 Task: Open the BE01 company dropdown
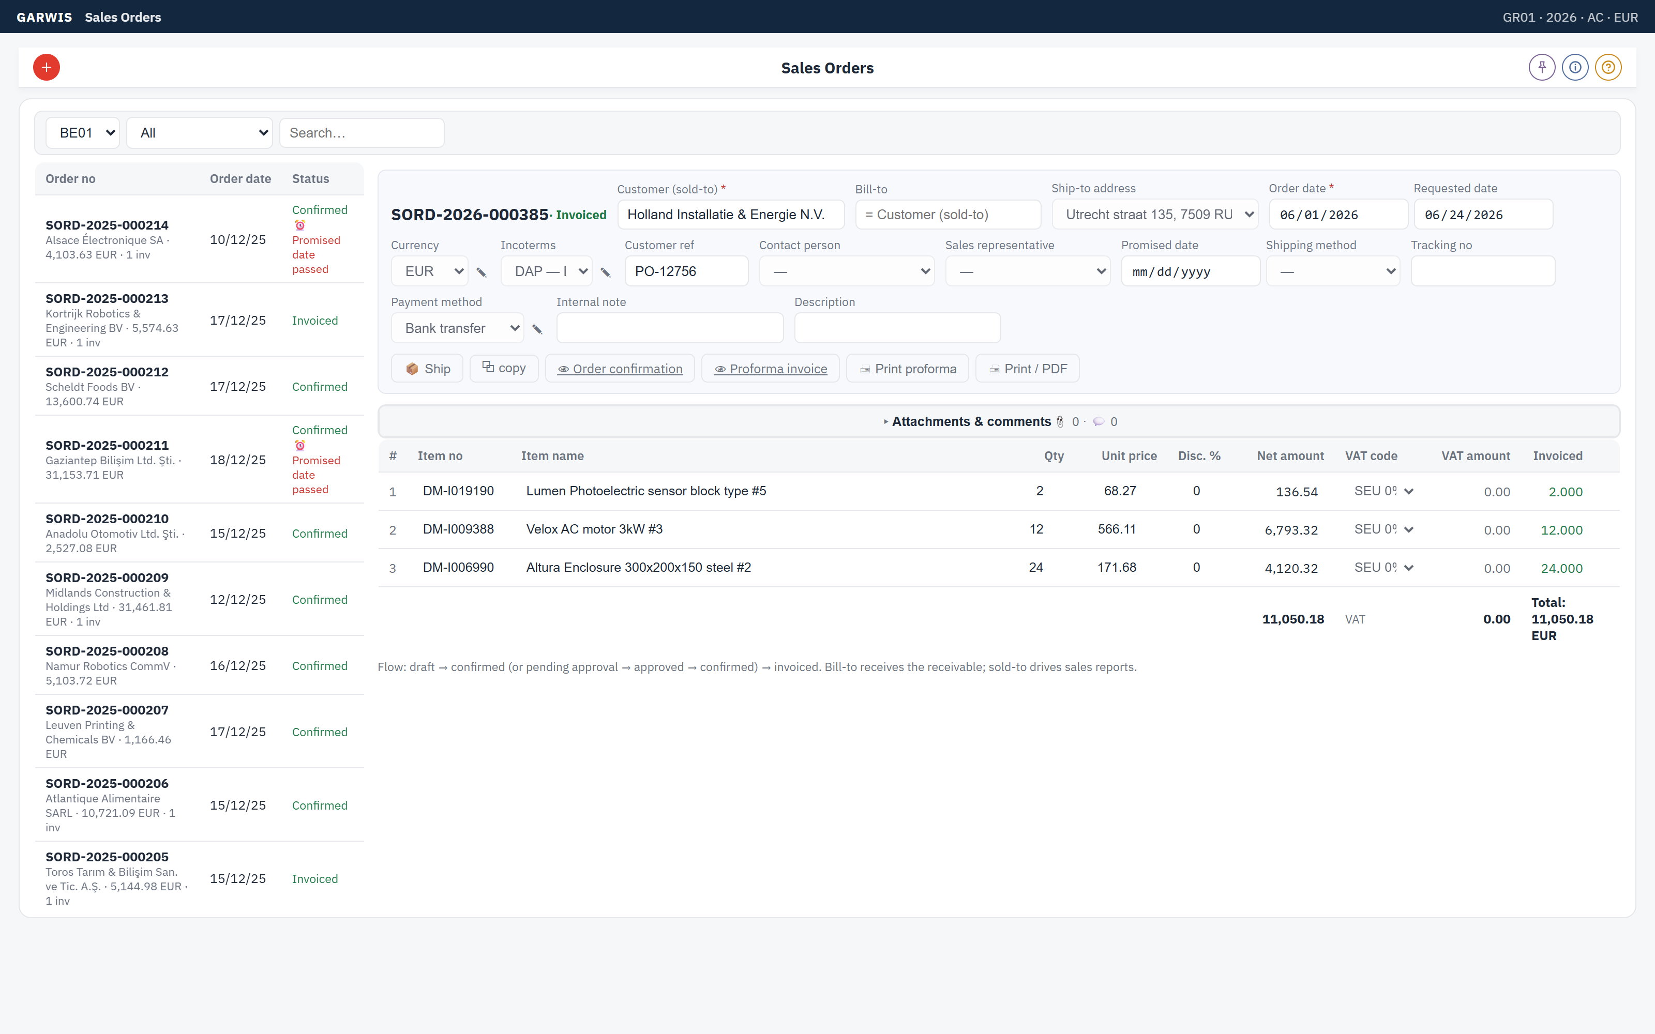coord(83,133)
